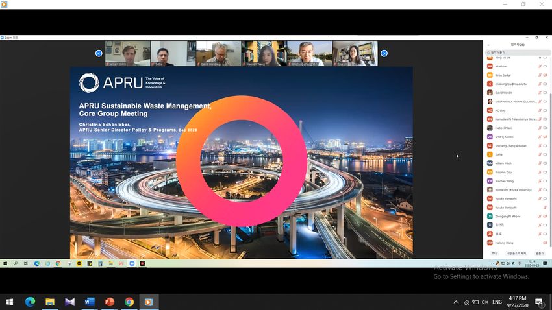Viewport: 552px width, 310px height.
Task: Toggle Sutha's muted microphone icon
Action: coord(540,154)
